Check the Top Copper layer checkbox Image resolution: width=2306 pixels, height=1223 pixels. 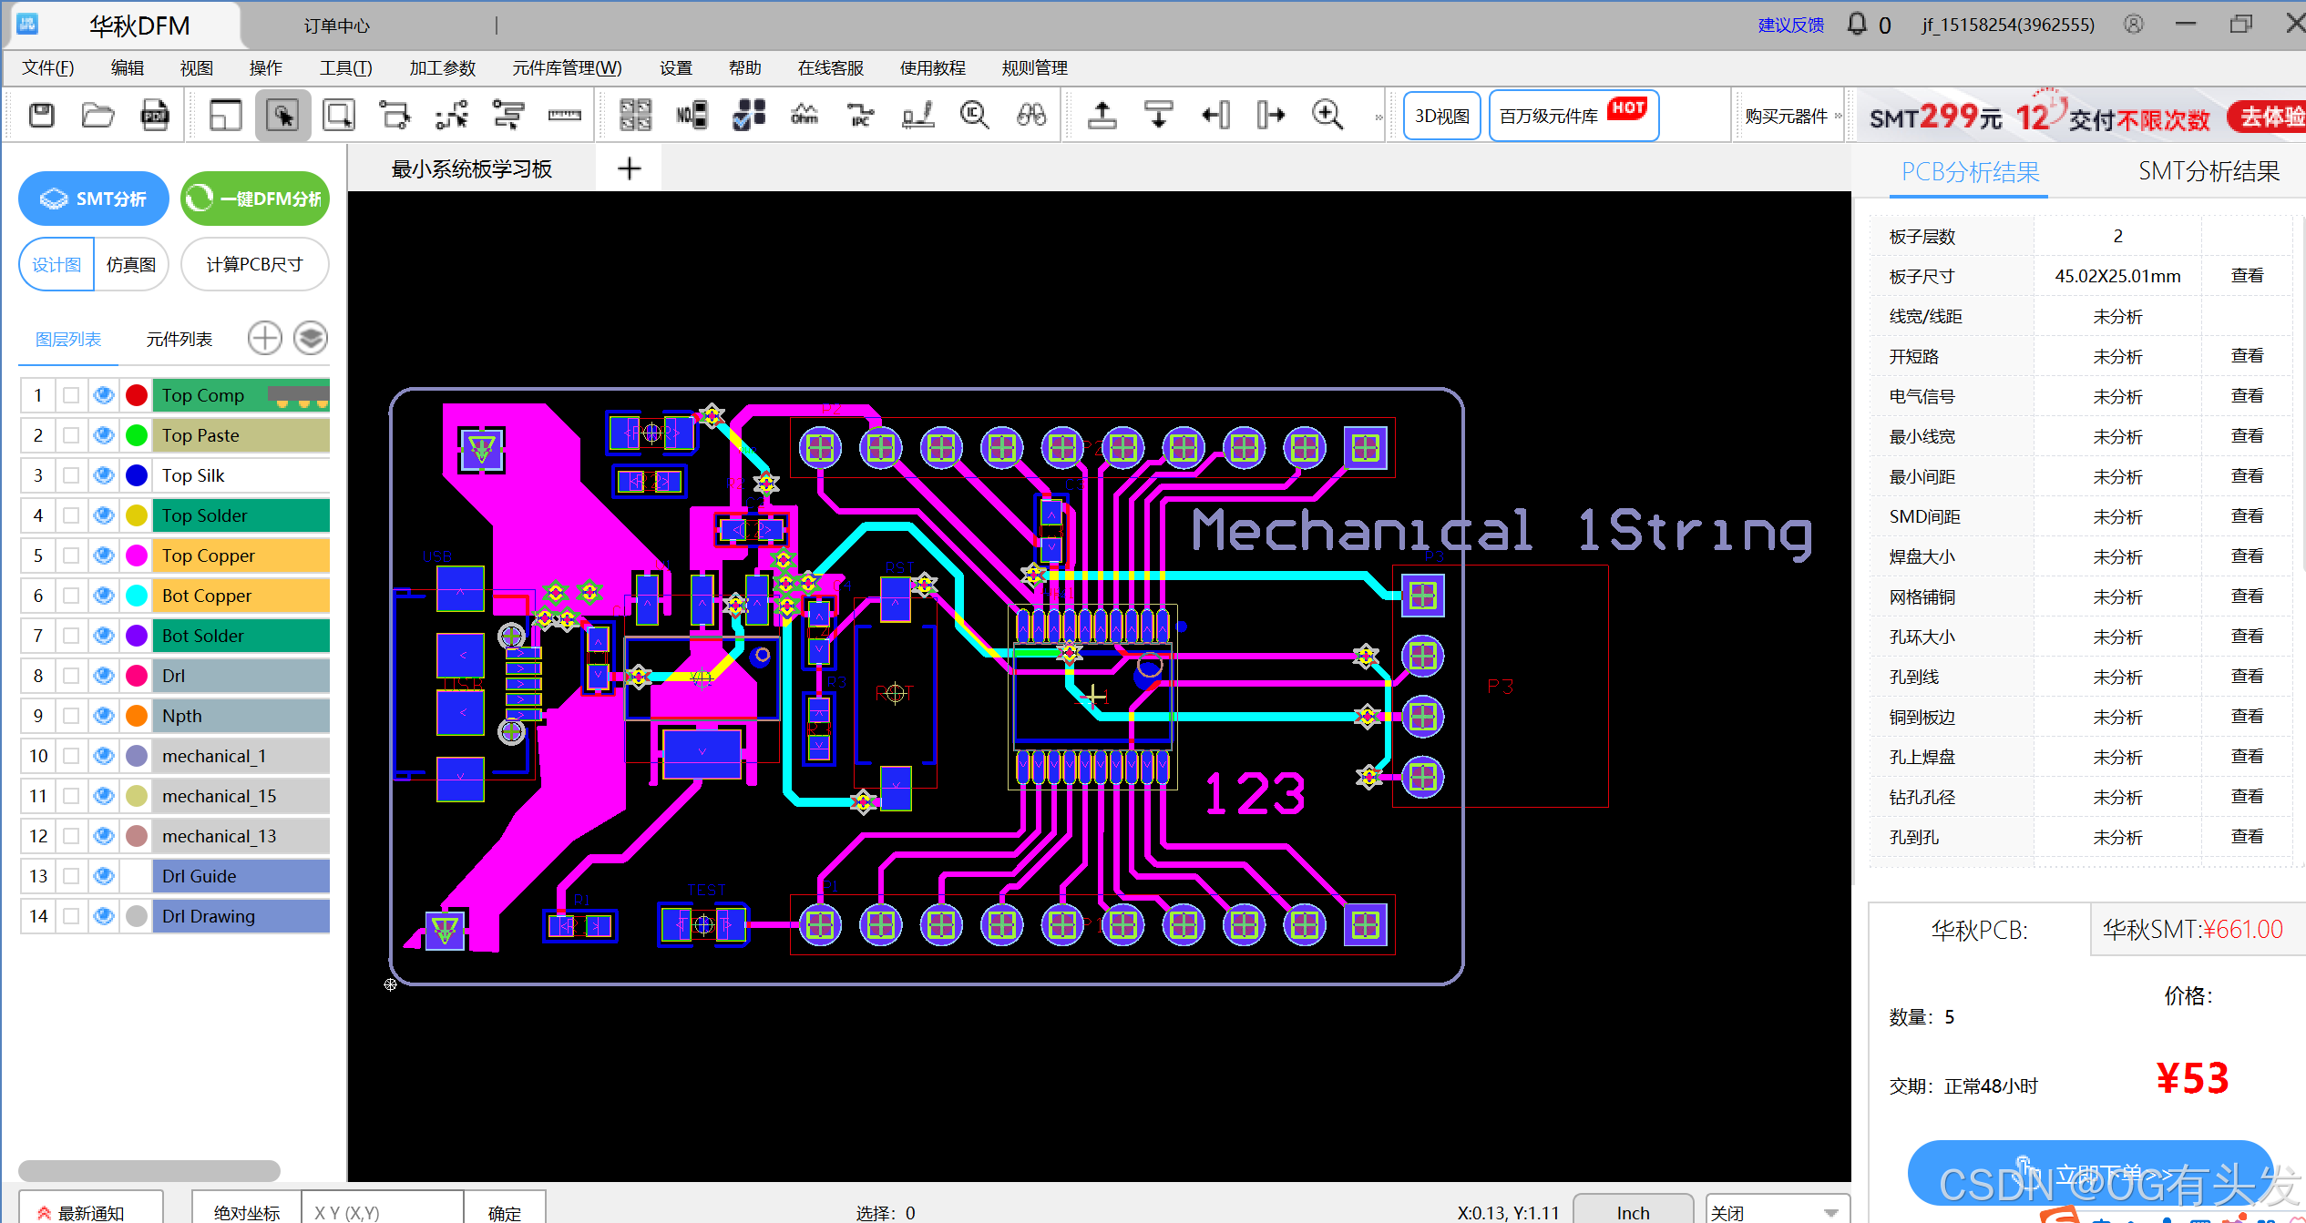pos(71,555)
